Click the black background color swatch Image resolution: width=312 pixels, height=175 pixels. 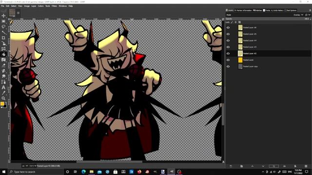5,106
